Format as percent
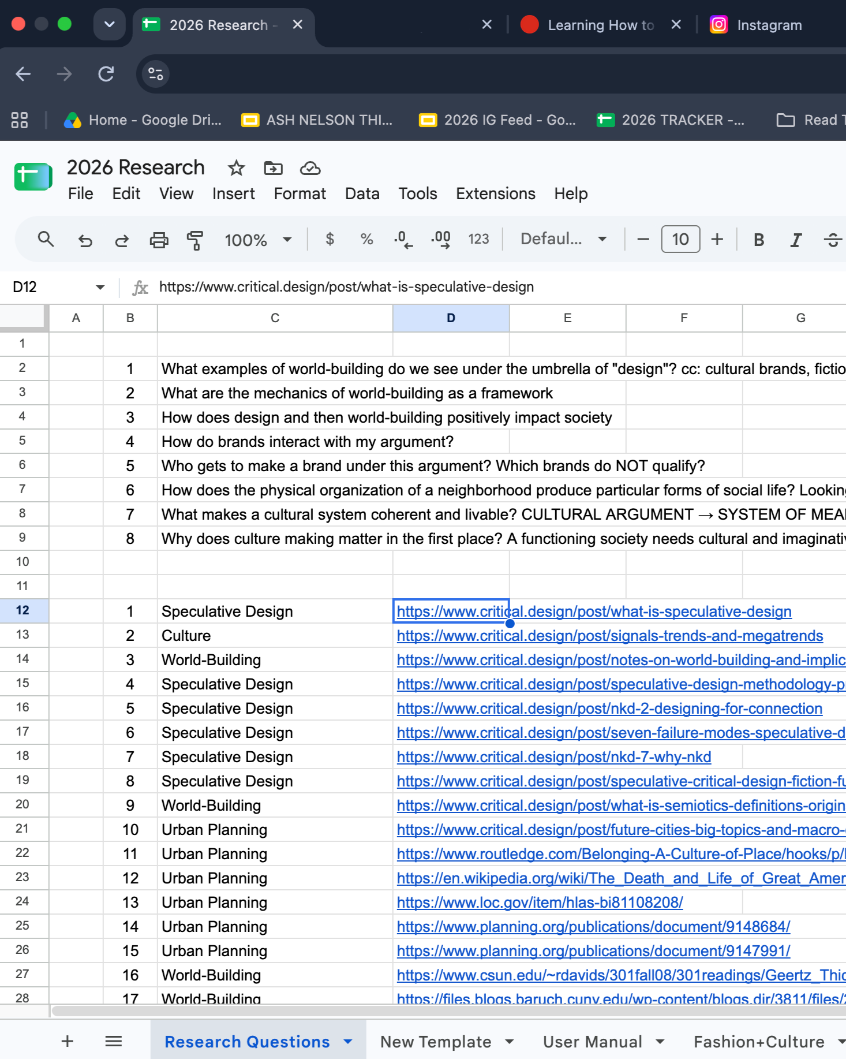Screen dimensions: 846x1059 point(366,239)
